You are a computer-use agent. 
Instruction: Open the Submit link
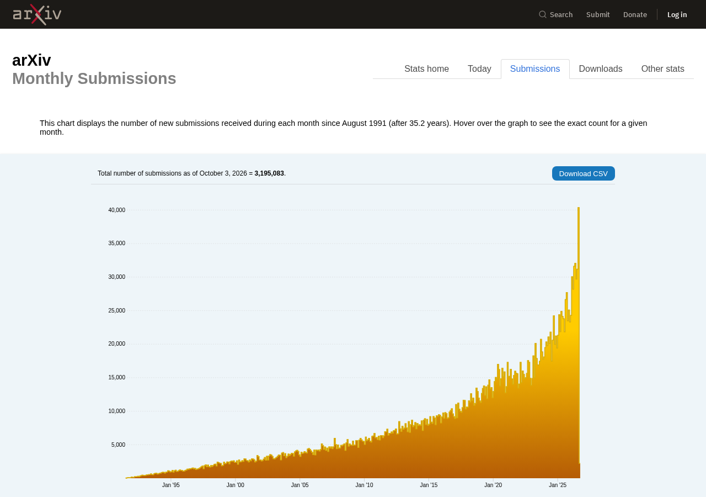click(598, 14)
